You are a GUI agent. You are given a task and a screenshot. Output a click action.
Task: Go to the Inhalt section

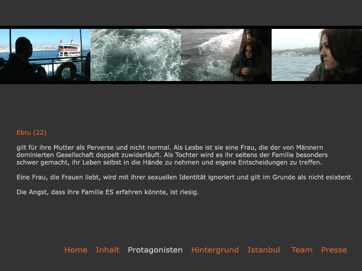[108, 250]
